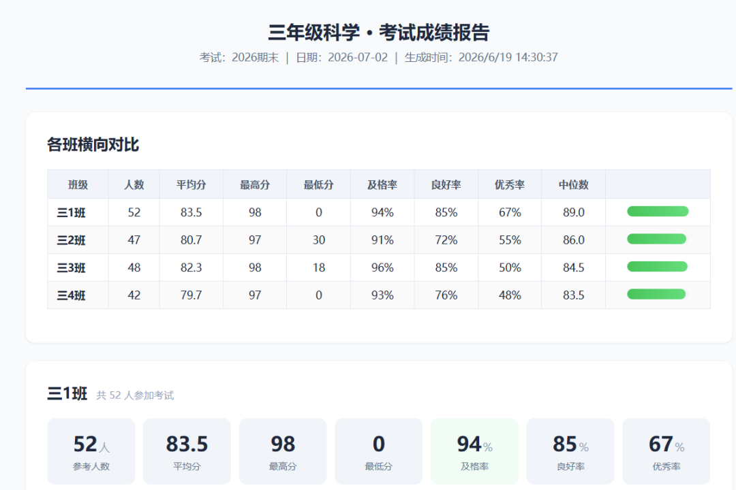
Task: Click the green progress bar for 三3班
Action: click(657, 267)
